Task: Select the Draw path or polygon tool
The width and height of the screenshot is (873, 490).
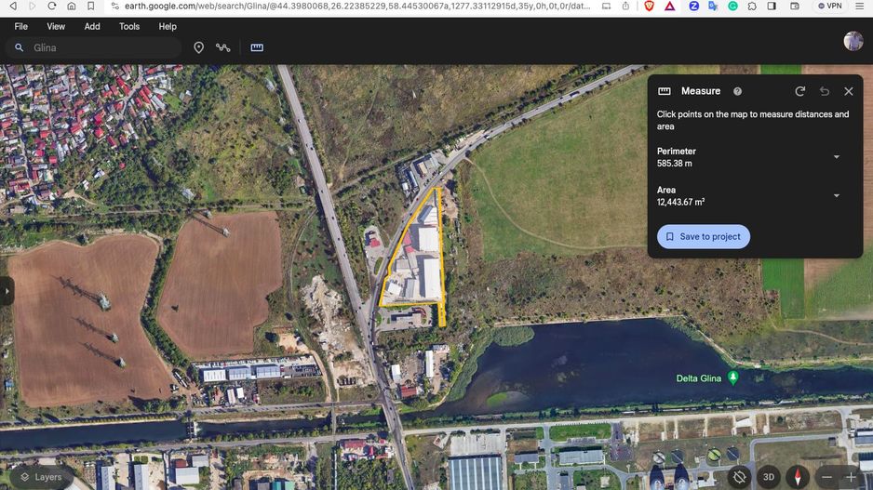Action: coord(223,47)
